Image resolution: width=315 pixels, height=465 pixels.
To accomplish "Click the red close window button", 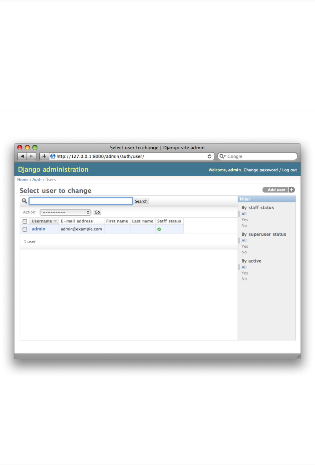I will tap(20, 148).
